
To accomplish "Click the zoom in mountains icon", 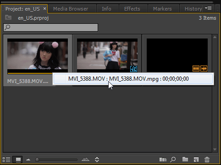I will [x=85, y=159].
